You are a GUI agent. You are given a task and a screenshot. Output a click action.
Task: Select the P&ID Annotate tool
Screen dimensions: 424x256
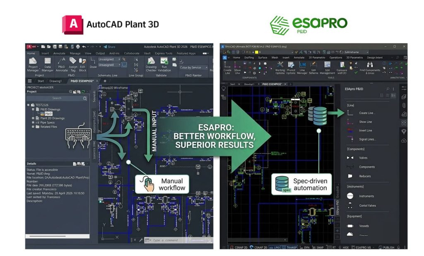coord(62,65)
